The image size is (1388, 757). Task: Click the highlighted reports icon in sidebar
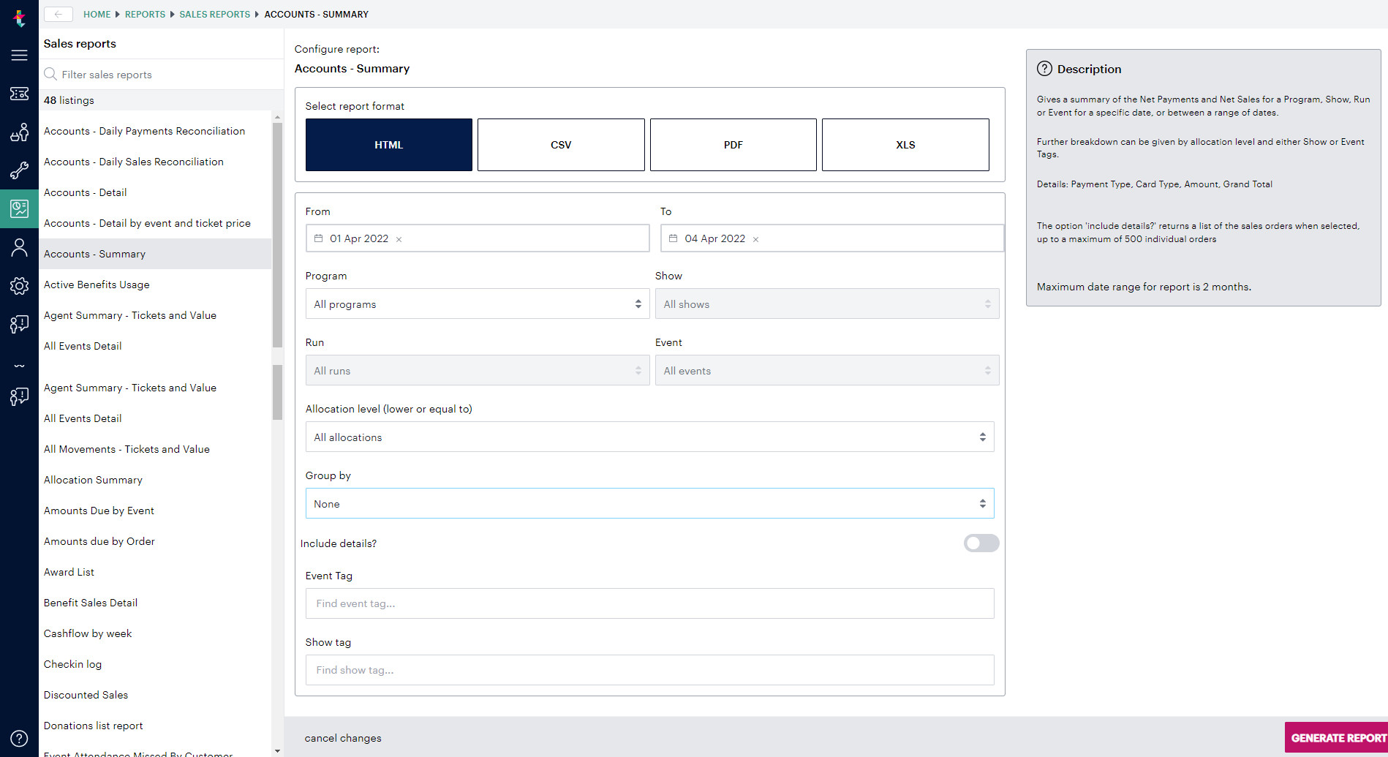19,208
